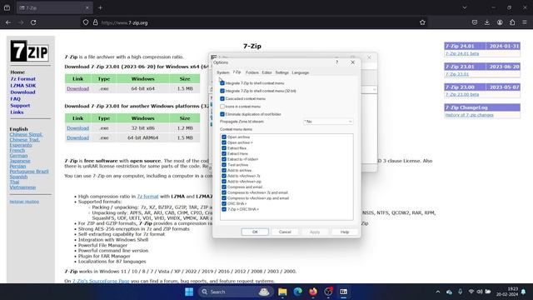Uncheck Add to <Archive>.zip item
Screen dimensions: 533x300
click(224, 182)
